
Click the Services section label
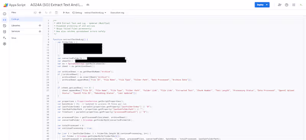click(15, 31)
